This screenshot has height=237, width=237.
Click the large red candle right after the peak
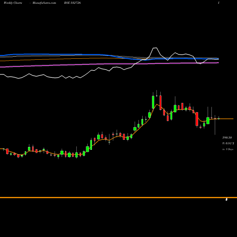point(161,102)
